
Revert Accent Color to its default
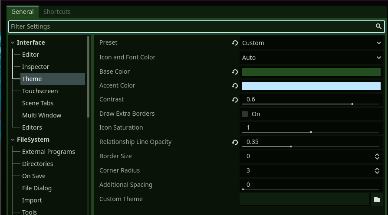(235, 86)
